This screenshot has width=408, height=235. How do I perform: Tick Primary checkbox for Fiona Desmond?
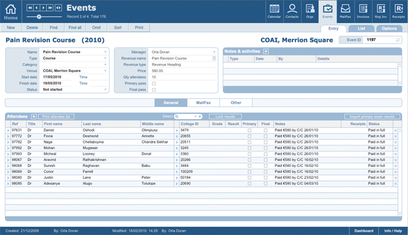250,137
